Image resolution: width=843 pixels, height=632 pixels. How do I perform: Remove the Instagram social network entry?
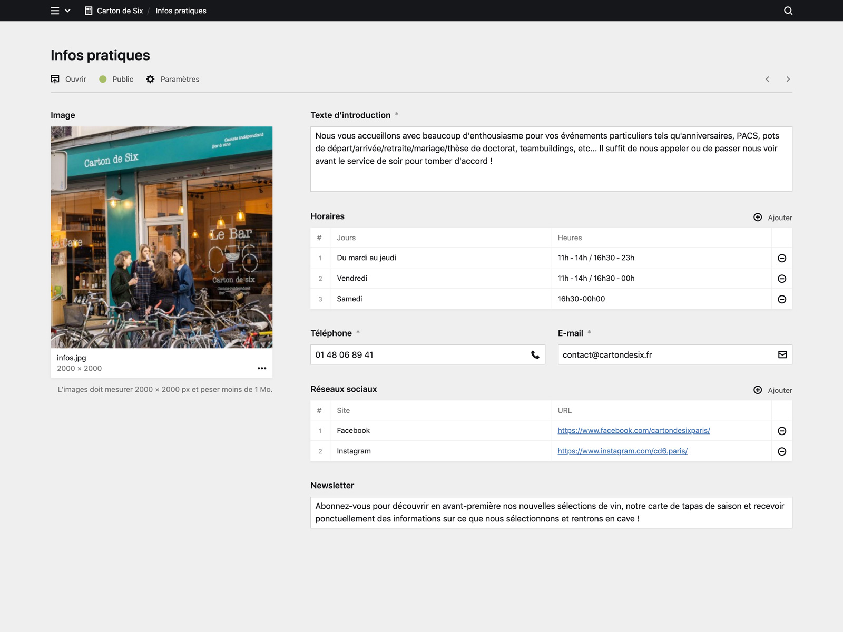pyautogui.click(x=782, y=451)
